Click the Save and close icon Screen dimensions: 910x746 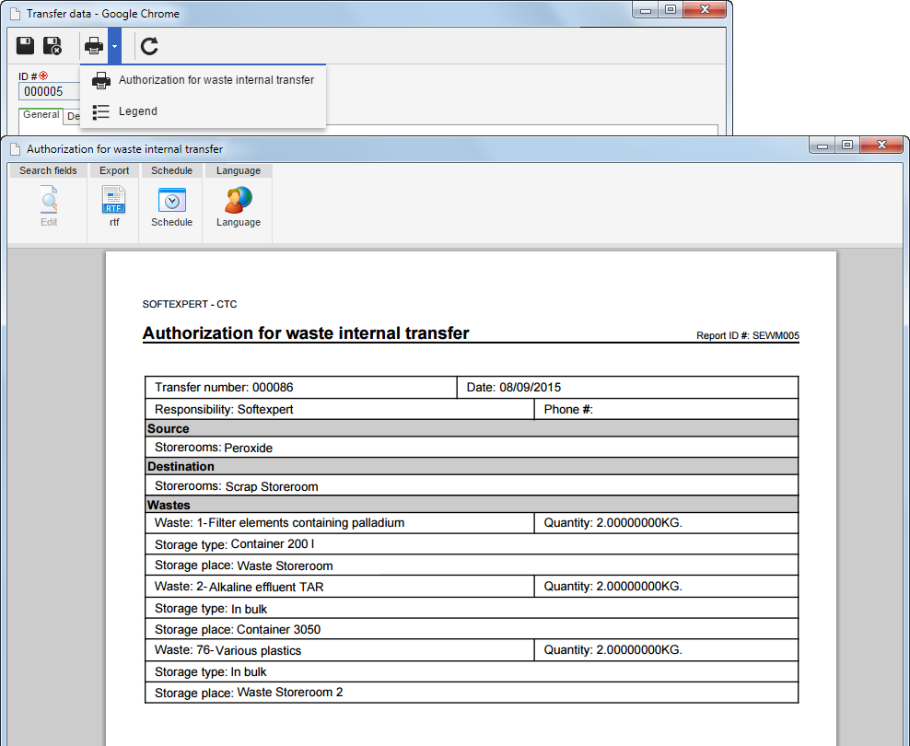click(x=52, y=46)
